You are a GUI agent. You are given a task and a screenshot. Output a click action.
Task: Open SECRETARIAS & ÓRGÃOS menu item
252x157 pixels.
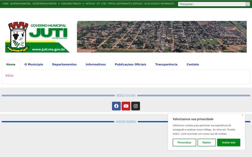click(44, 3)
